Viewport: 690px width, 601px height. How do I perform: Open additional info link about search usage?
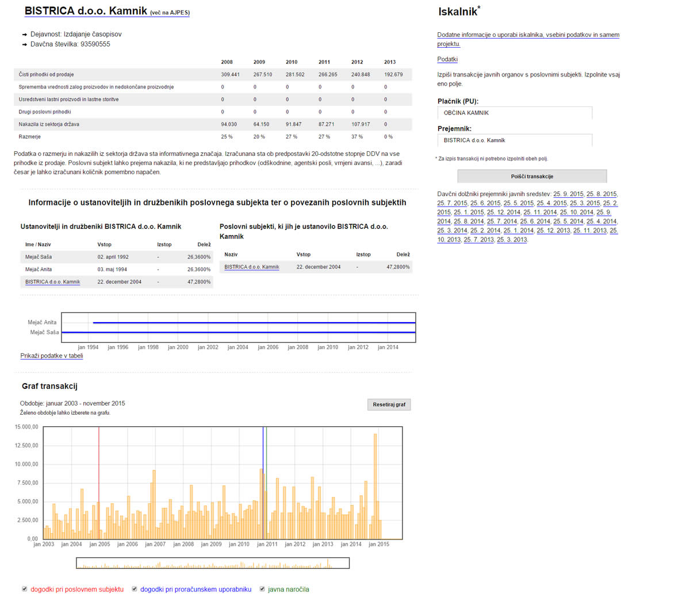coord(528,35)
